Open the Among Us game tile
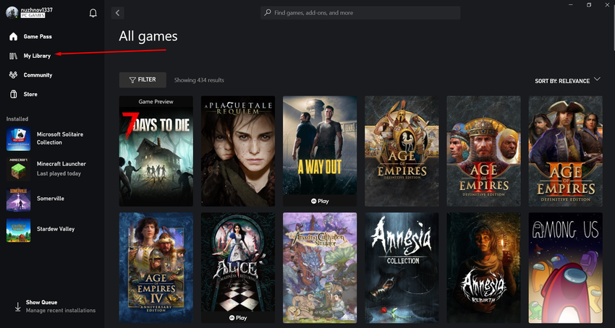This screenshot has height=328, width=615. click(x=564, y=267)
